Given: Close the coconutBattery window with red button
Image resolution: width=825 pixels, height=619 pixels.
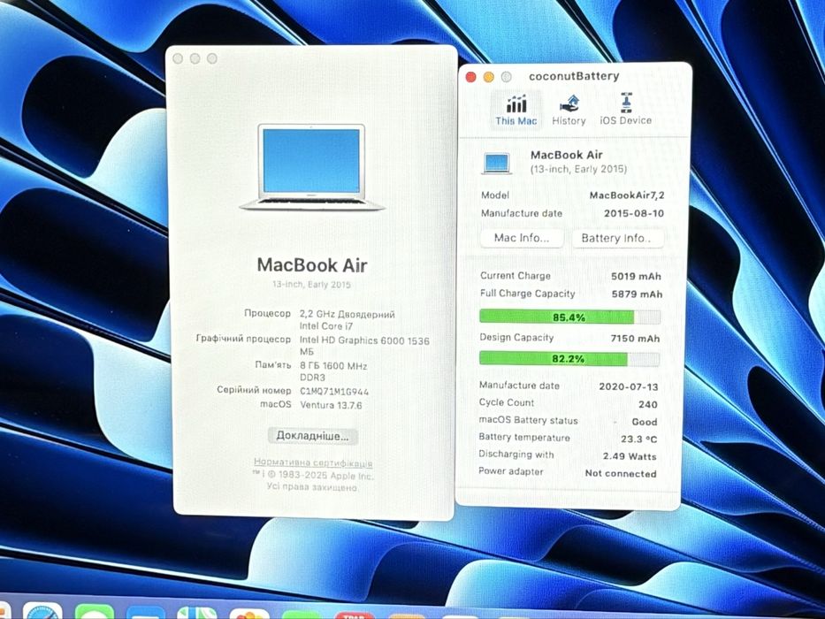Looking at the screenshot, I should 471,78.
